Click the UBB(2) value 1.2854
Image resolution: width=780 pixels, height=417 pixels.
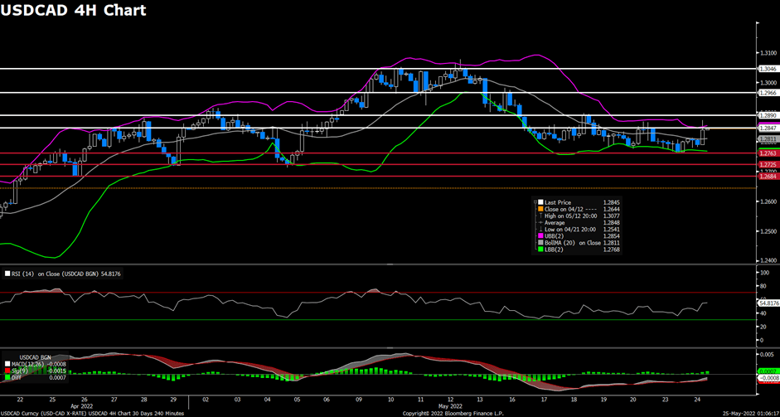(x=612, y=236)
